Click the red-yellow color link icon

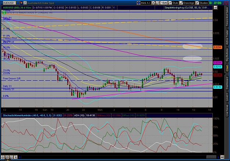point(21,3)
